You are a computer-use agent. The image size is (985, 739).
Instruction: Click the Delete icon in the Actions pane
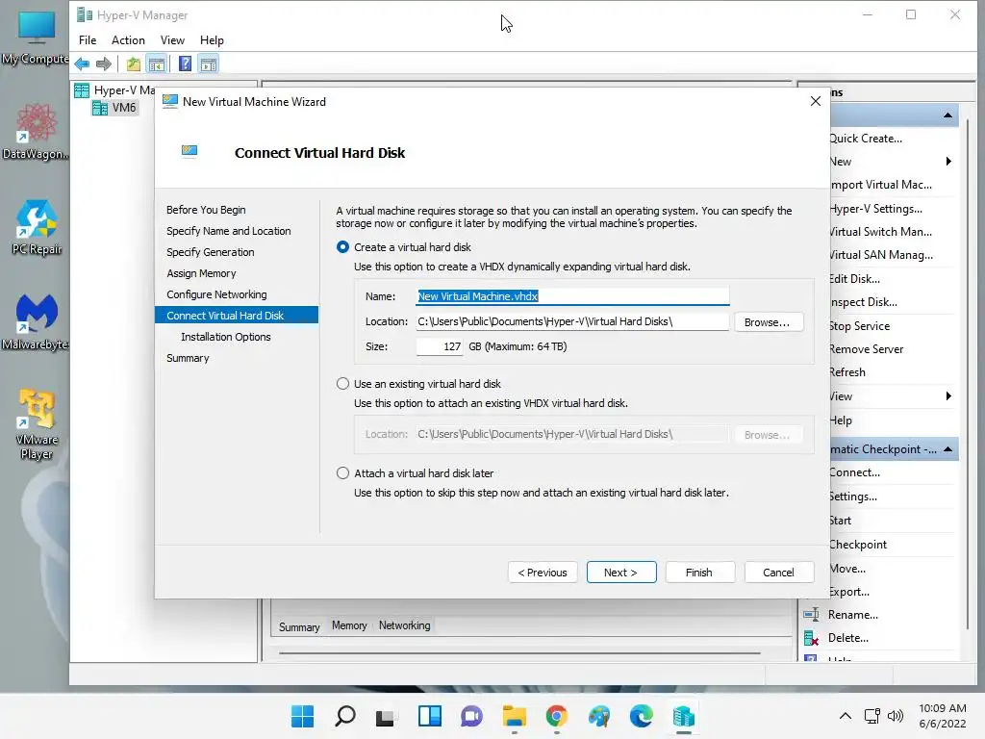[811, 638]
